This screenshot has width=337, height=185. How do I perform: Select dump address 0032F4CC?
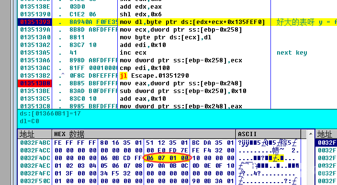coord(35,150)
